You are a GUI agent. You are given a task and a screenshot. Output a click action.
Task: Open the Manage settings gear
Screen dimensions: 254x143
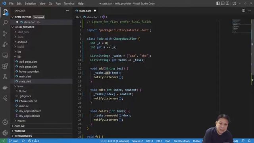click(x=5, y=133)
